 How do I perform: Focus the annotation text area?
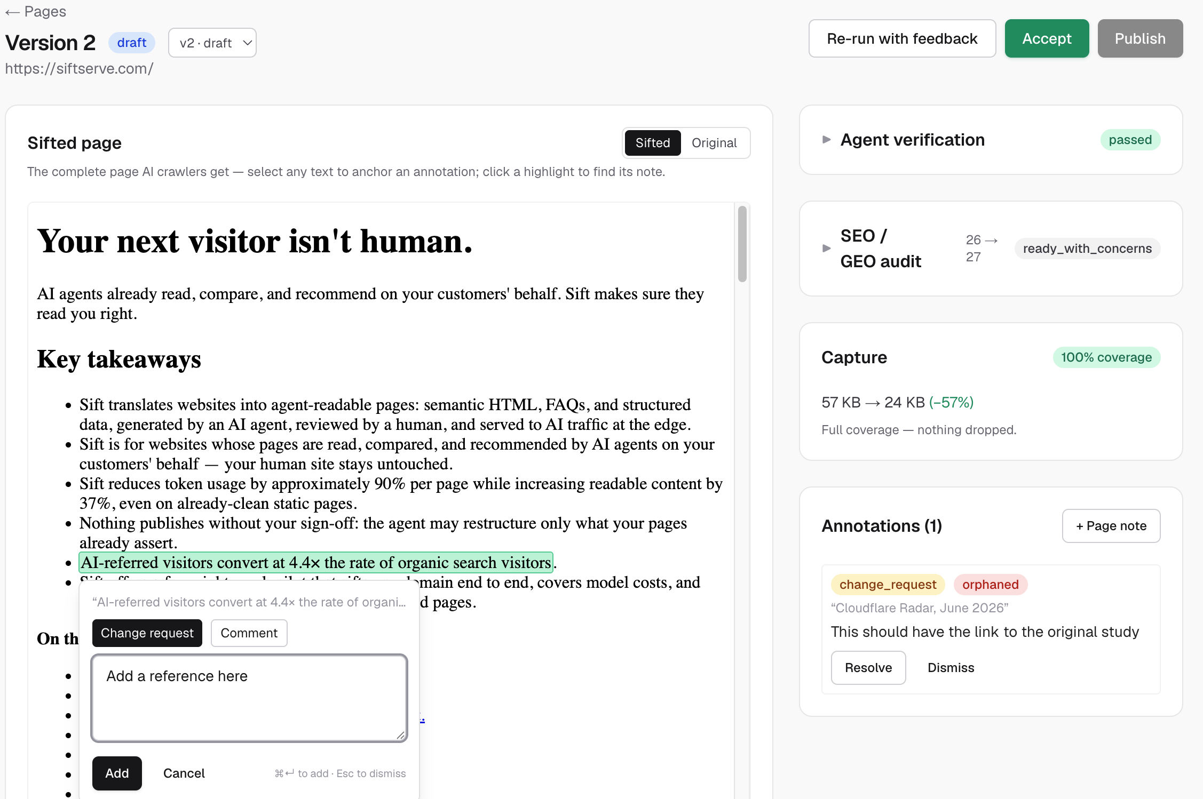click(249, 698)
